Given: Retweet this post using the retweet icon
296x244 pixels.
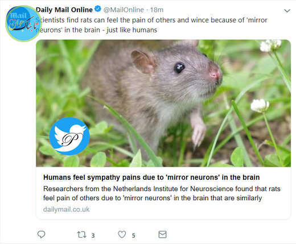Looking at the screenshot, I should pyautogui.click(x=81, y=235).
